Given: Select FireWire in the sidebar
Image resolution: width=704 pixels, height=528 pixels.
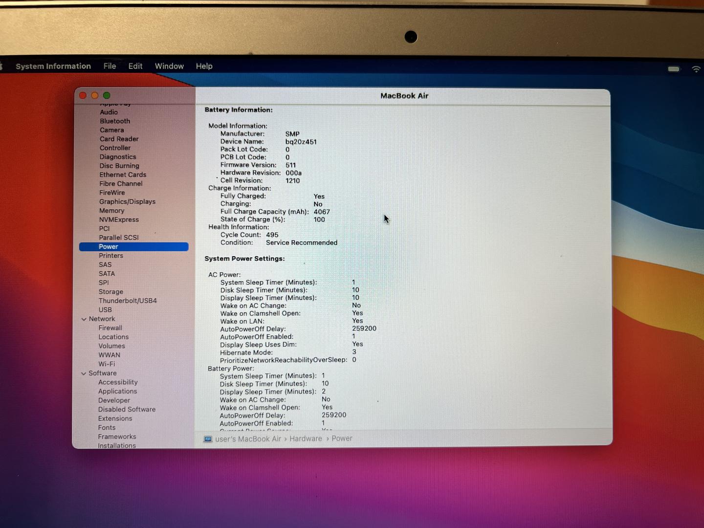Looking at the screenshot, I should 112,193.
